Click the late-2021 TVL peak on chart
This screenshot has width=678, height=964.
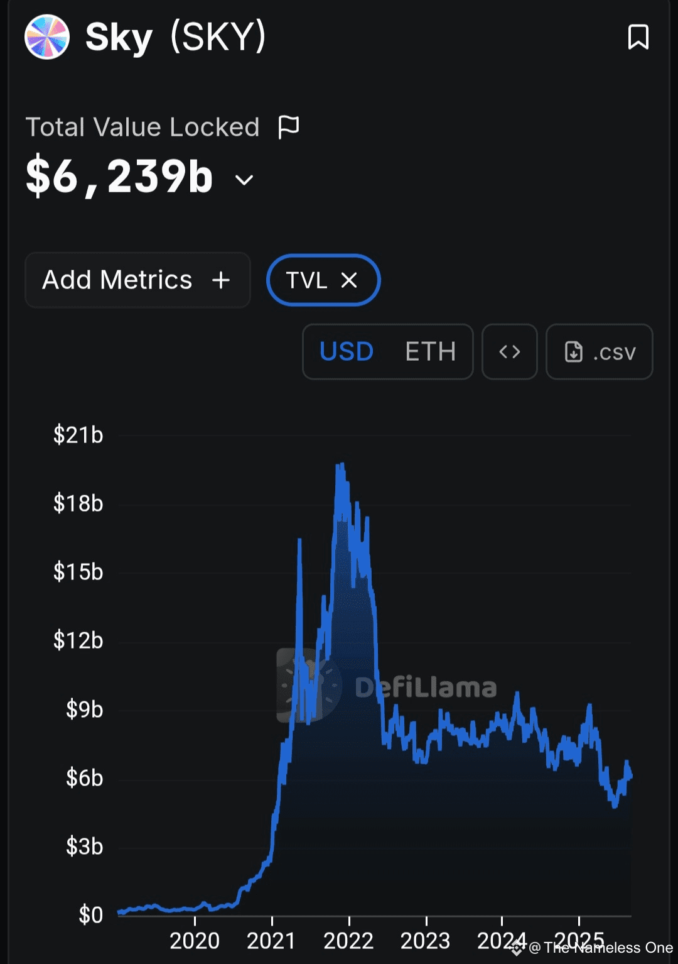pos(341,466)
